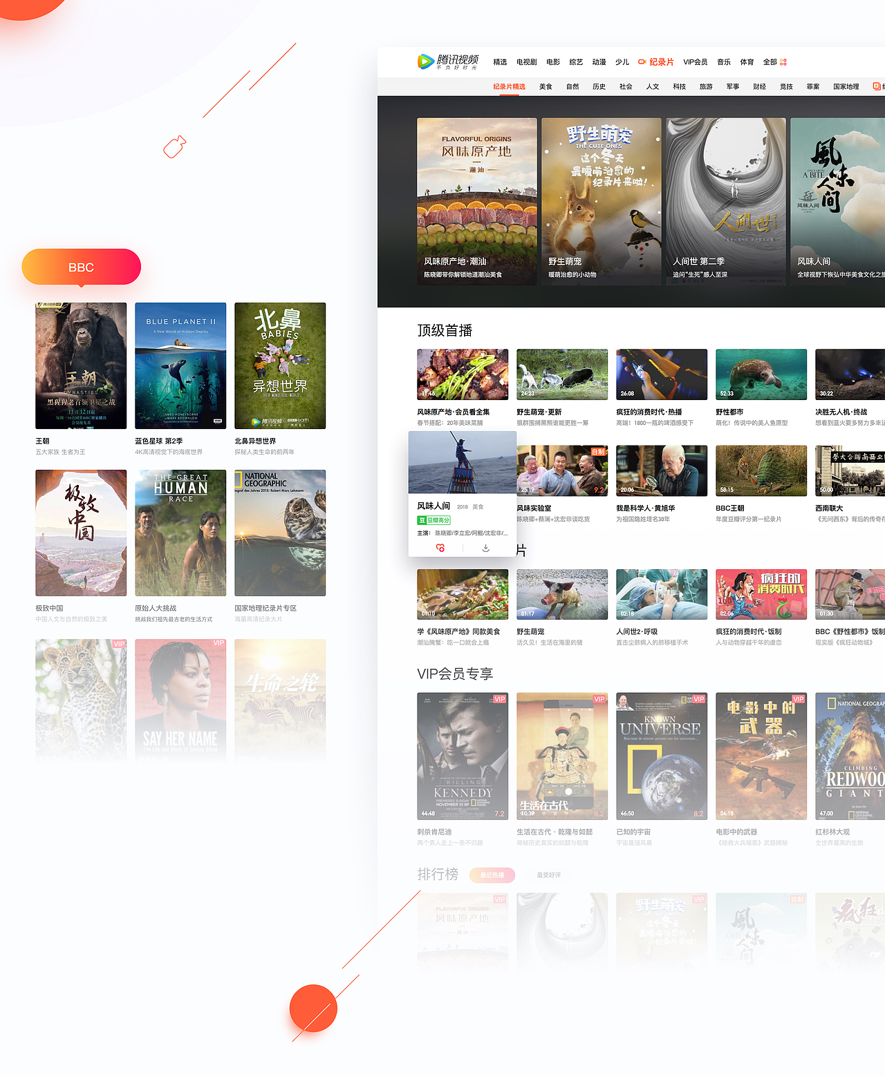Select the 纪录片精选 sub-tab
The image size is (885, 1077).
pyautogui.click(x=509, y=86)
